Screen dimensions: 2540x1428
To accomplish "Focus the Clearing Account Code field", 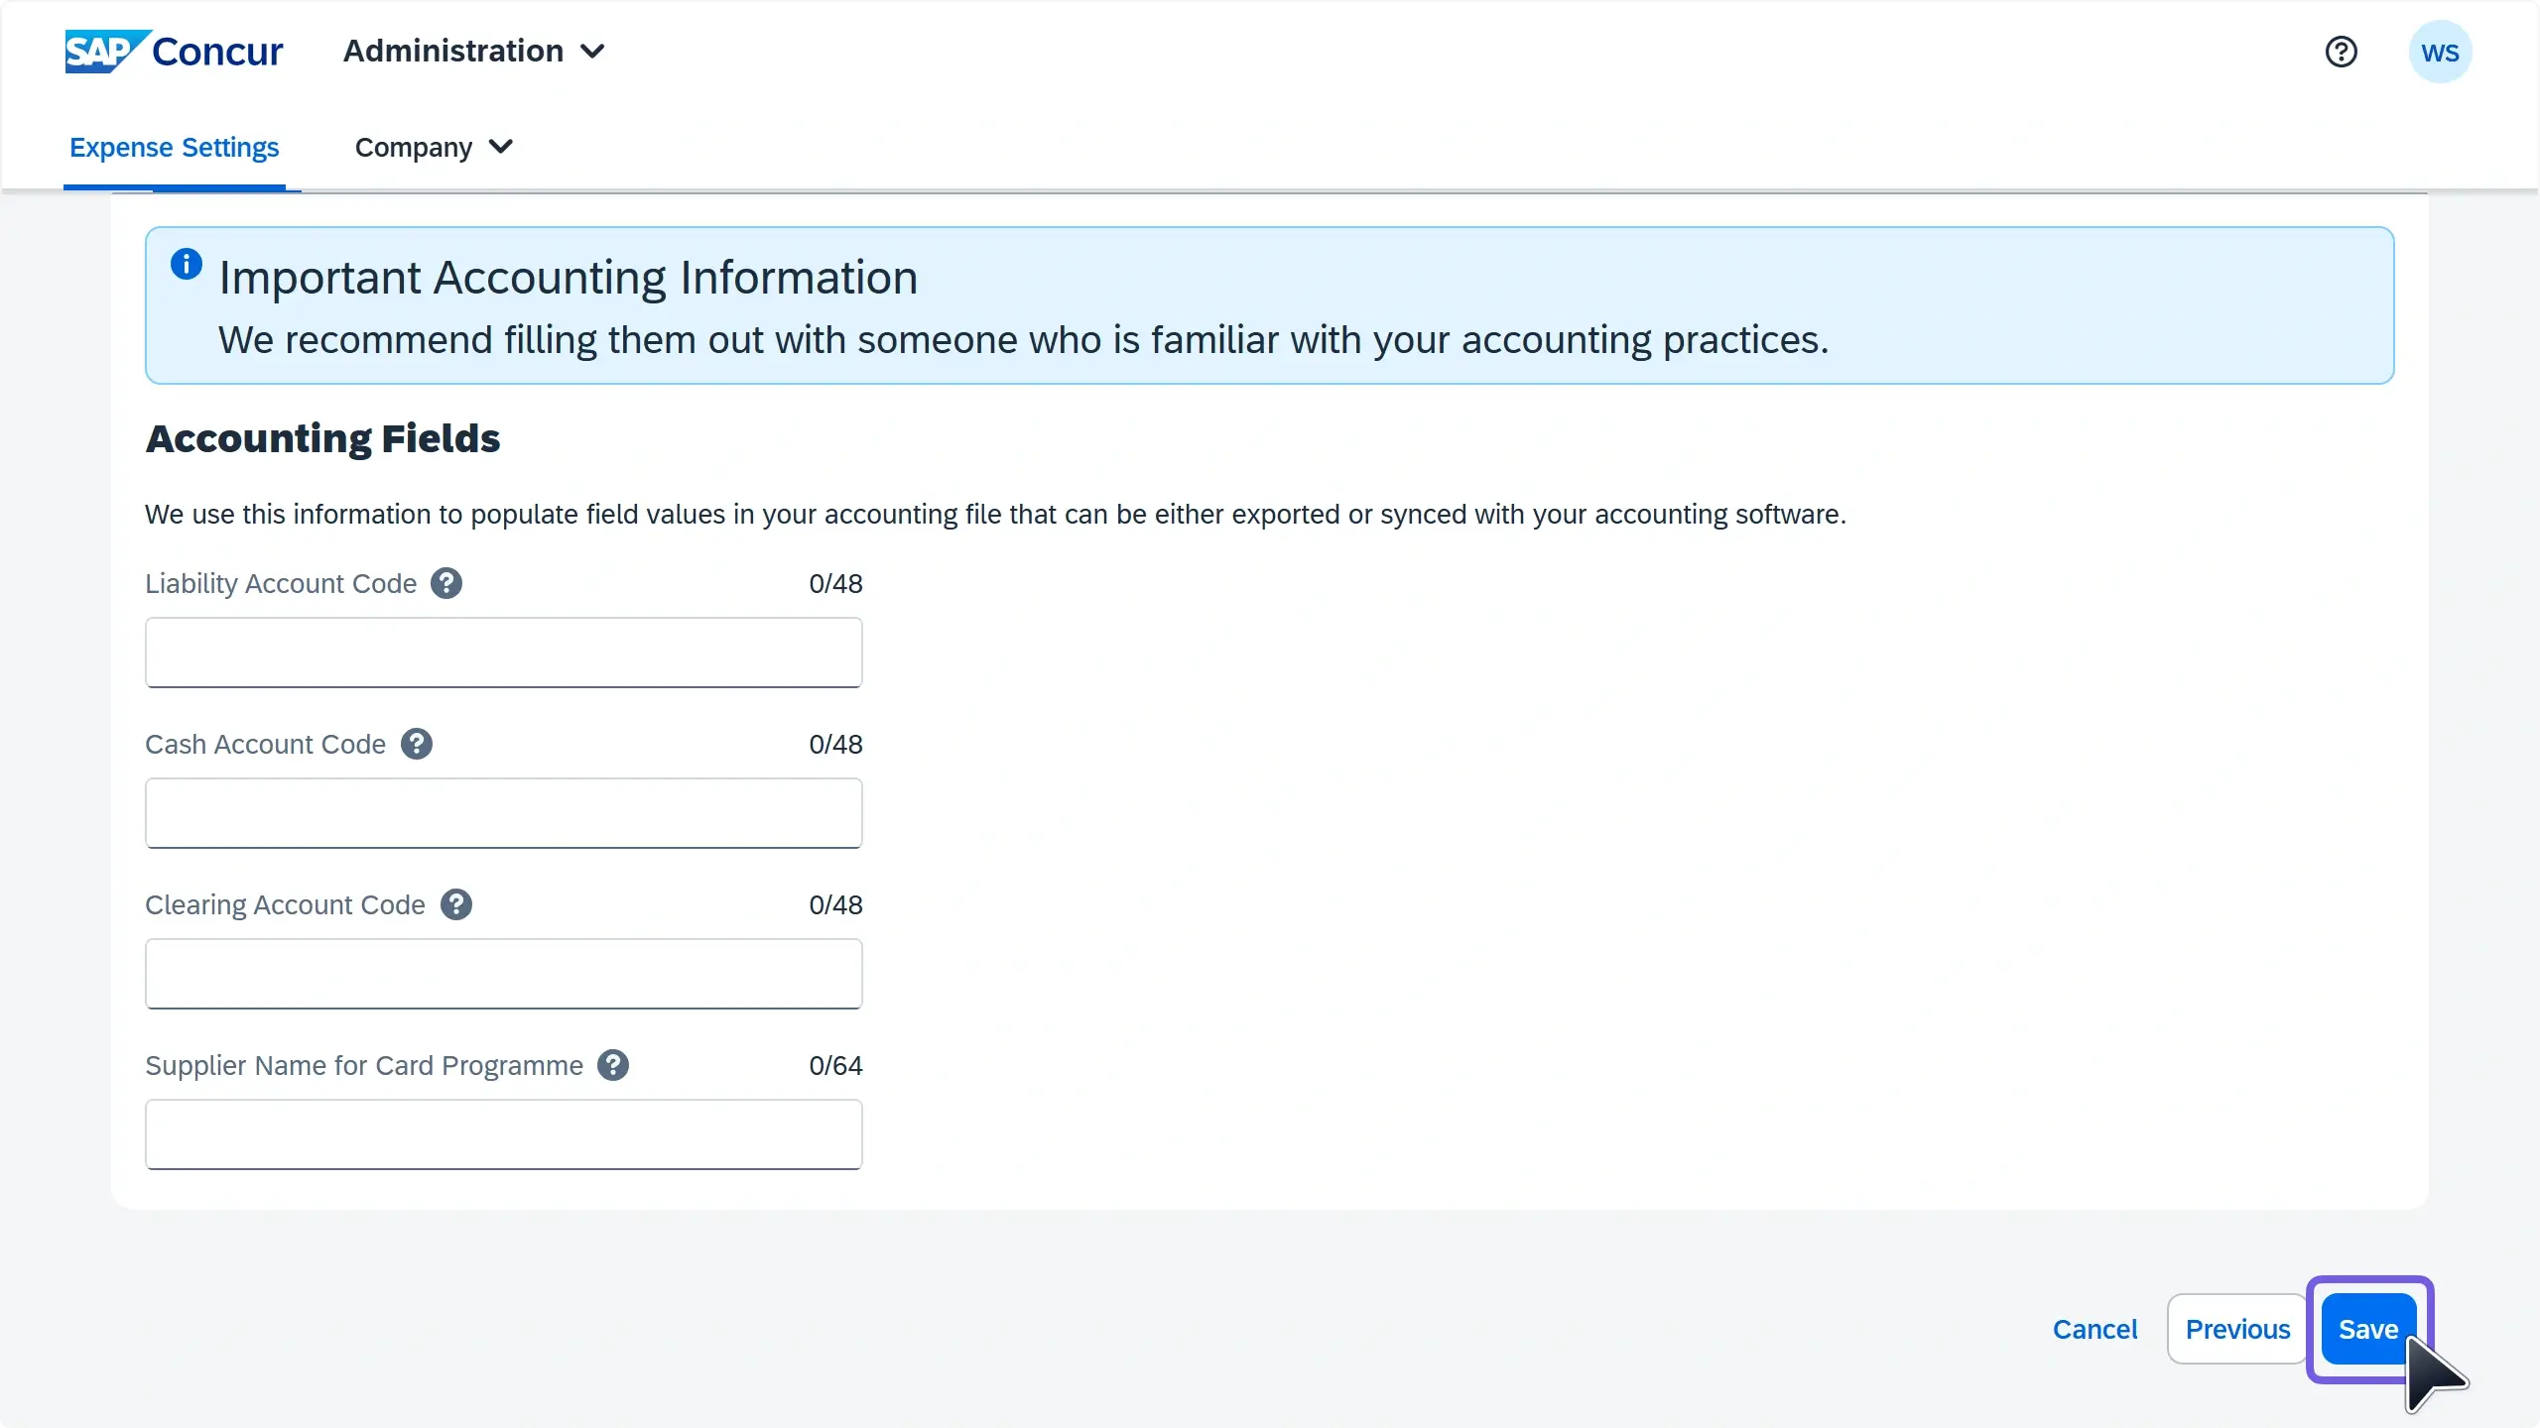I will [504, 974].
